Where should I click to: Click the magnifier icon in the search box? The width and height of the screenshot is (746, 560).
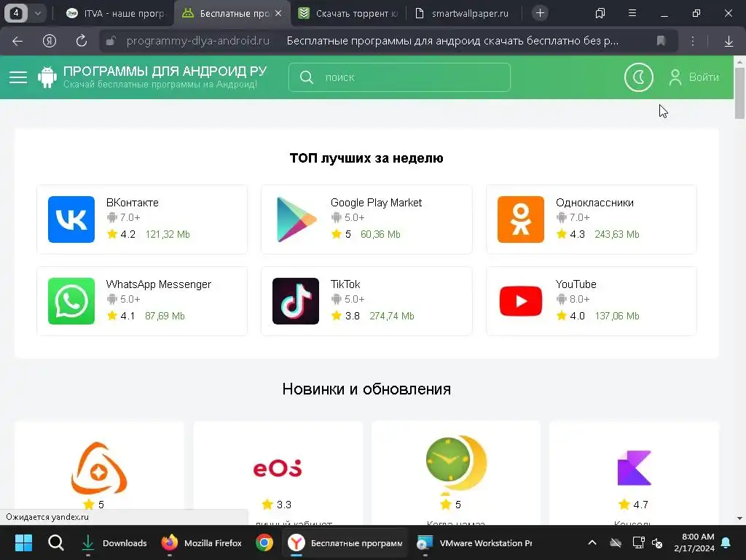307,77
